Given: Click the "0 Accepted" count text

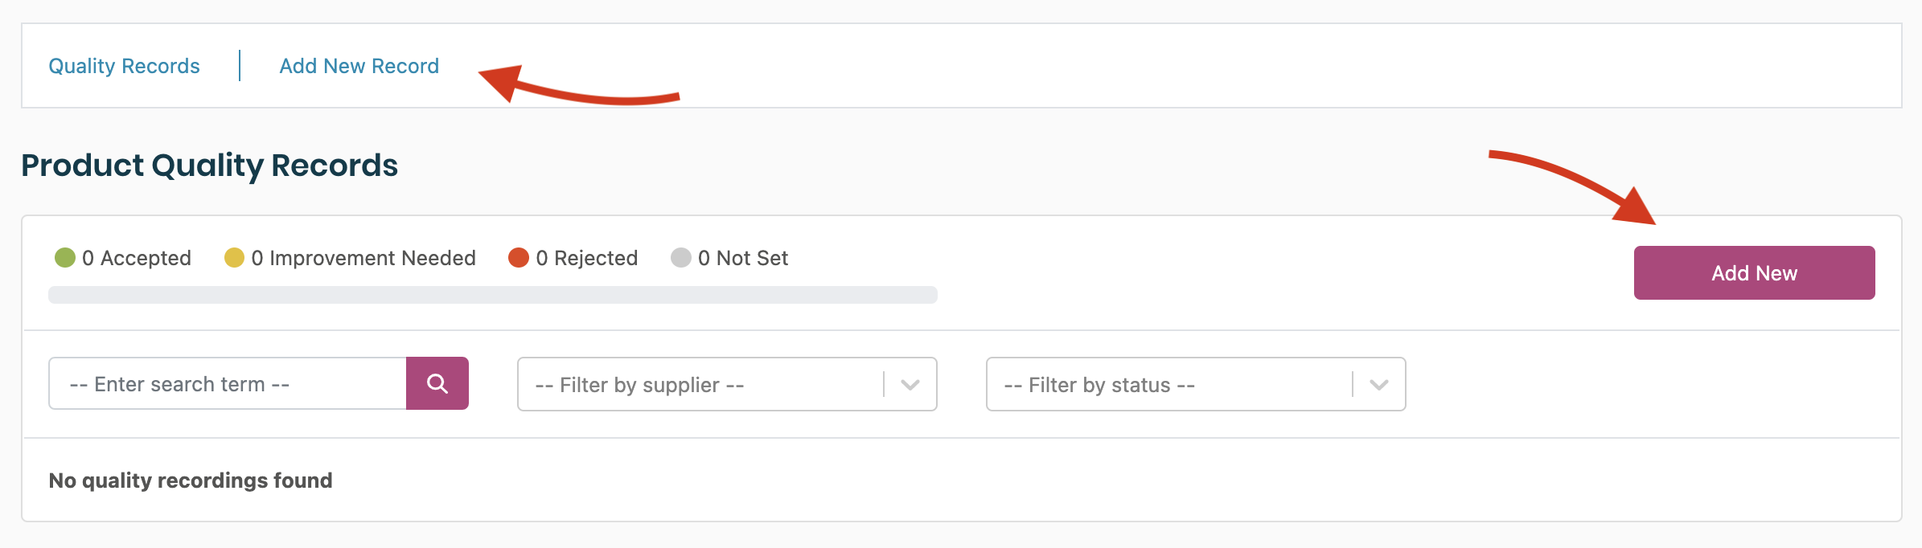Looking at the screenshot, I should pyautogui.click(x=137, y=258).
